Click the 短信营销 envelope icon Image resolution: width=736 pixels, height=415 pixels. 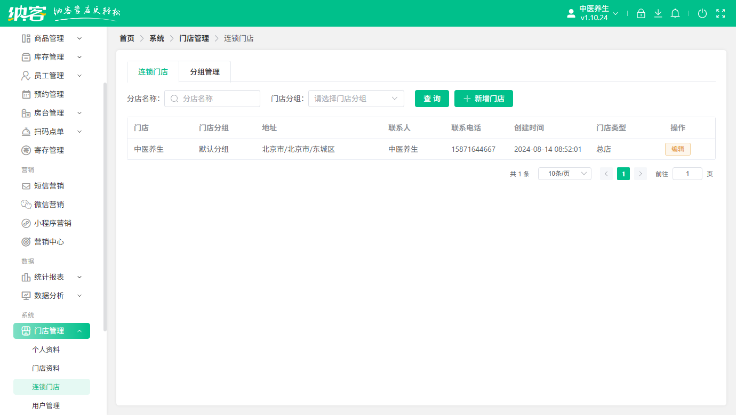tap(26, 186)
